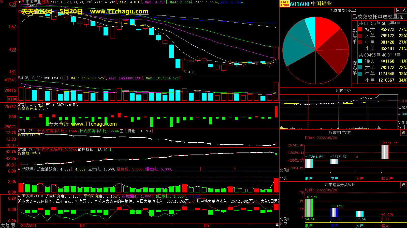Switch to 柱 bar view
Viewport: 407px width, 228px height.
[397, 10]
